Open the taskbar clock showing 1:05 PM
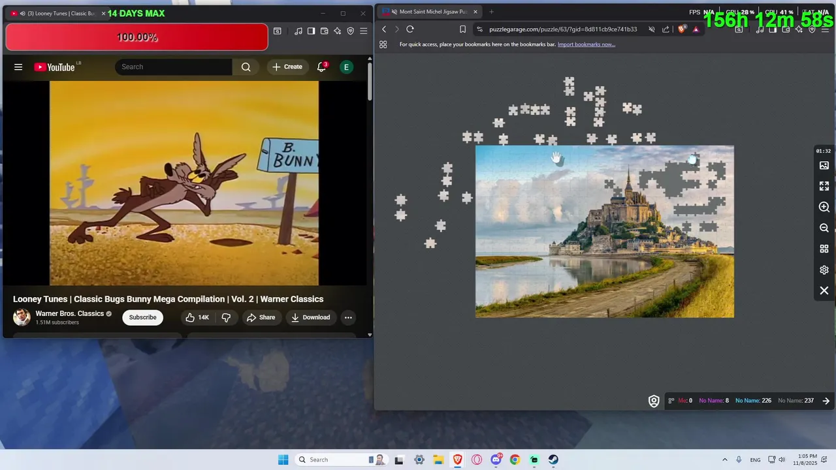836x470 pixels. [807, 460]
